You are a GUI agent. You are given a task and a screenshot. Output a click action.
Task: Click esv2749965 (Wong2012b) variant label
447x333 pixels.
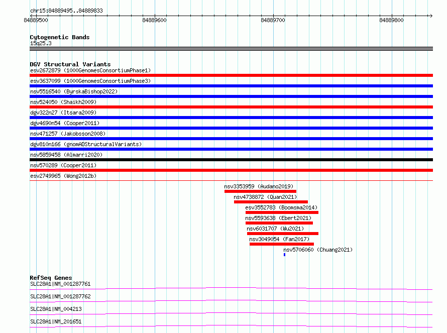coord(63,176)
